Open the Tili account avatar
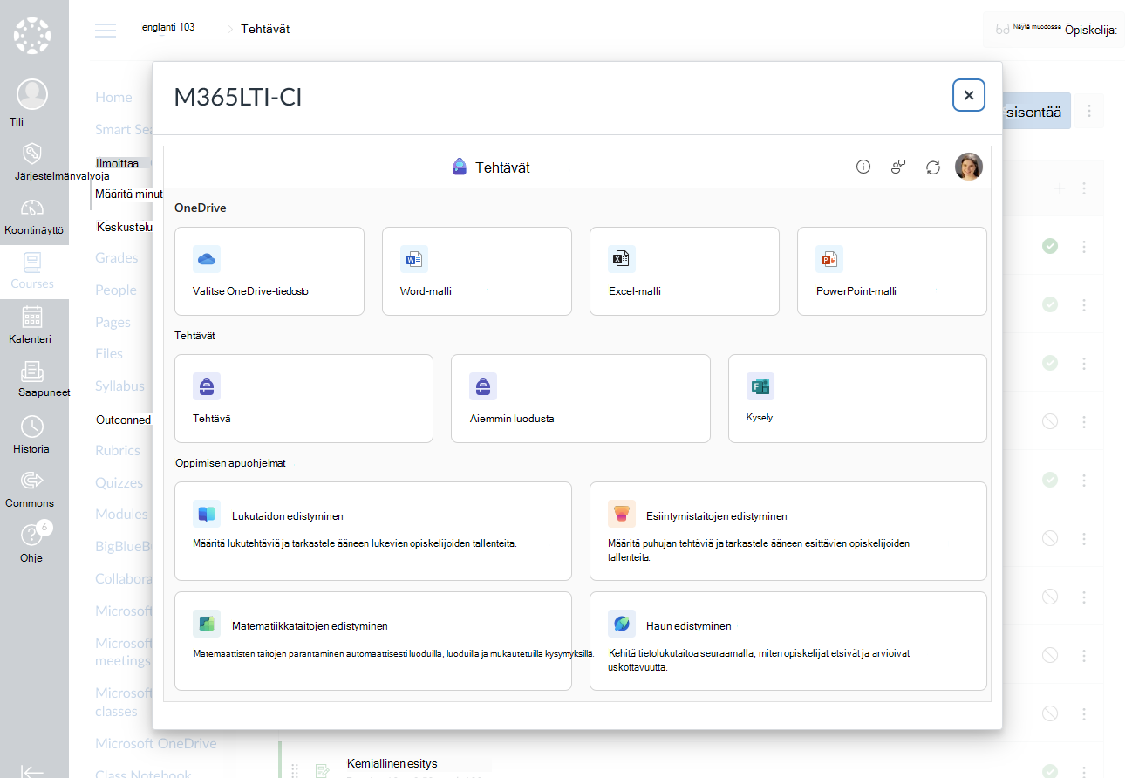The width and height of the screenshot is (1132, 778). (x=32, y=94)
